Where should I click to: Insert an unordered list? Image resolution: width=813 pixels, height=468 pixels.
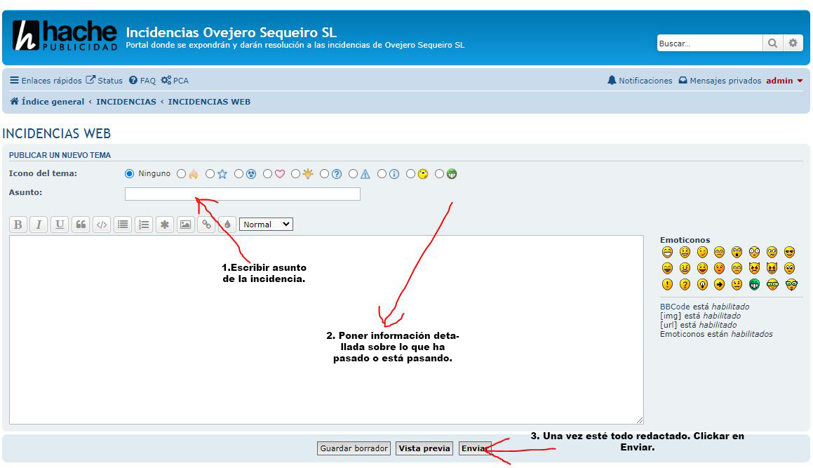(123, 225)
